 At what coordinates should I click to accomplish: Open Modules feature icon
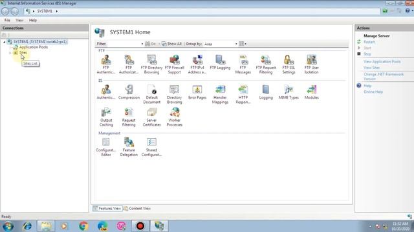(312, 92)
